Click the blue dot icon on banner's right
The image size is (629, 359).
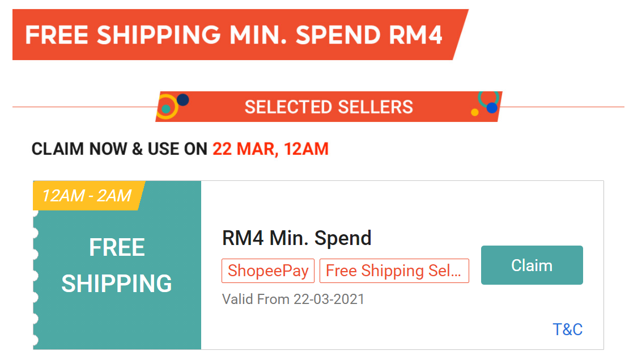click(491, 108)
